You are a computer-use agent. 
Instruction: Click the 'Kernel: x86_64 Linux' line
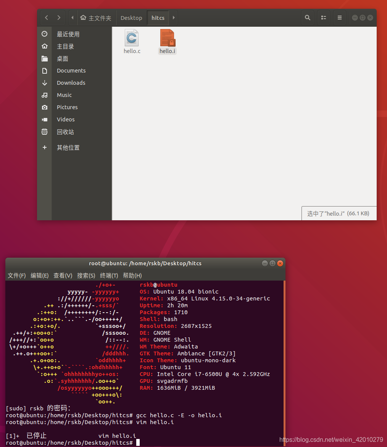click(x=205, y=299)
